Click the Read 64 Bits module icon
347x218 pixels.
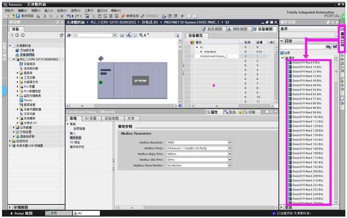[x=290, y=94]
